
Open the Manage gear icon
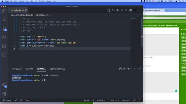pos(4,94)
